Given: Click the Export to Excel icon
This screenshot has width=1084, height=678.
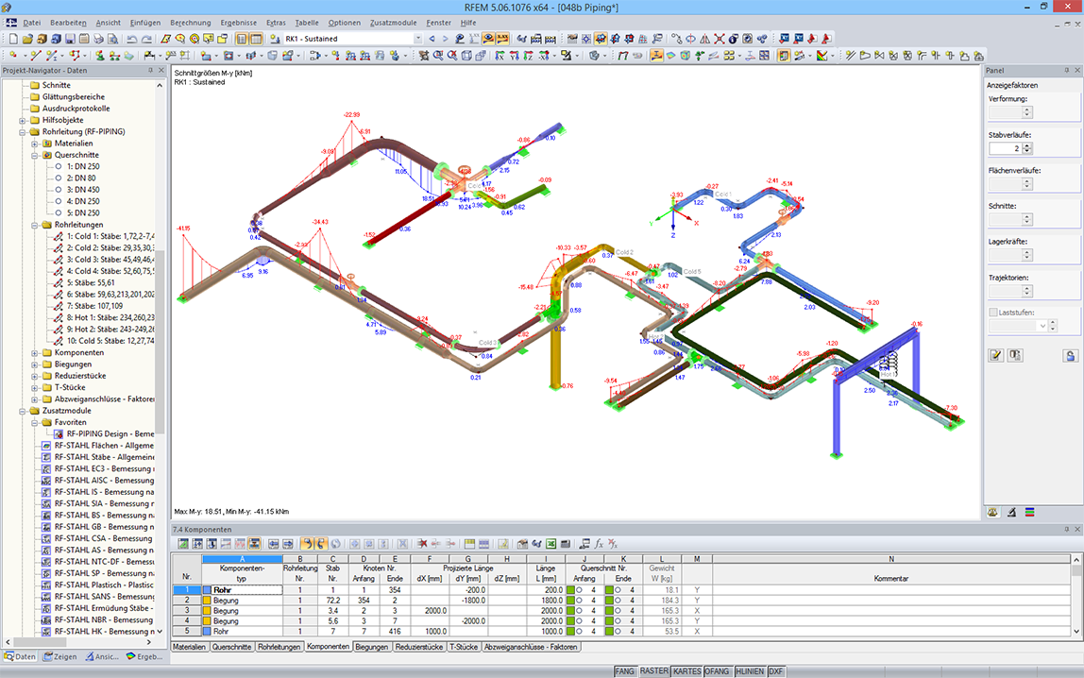Looking at the screenshot, I should pyautogui.click(x=551, y=544).
